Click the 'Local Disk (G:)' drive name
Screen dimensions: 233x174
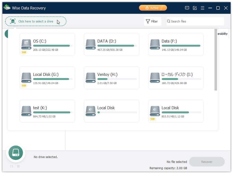pos(46,74)
